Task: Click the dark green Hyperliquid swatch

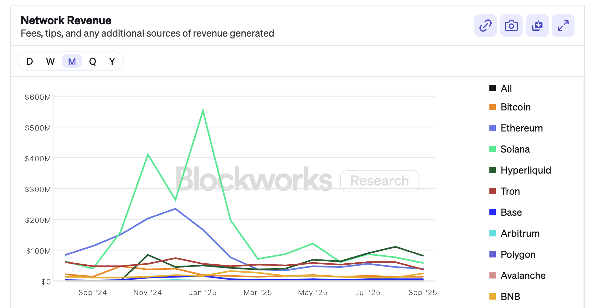Action: tap(493, 170)
